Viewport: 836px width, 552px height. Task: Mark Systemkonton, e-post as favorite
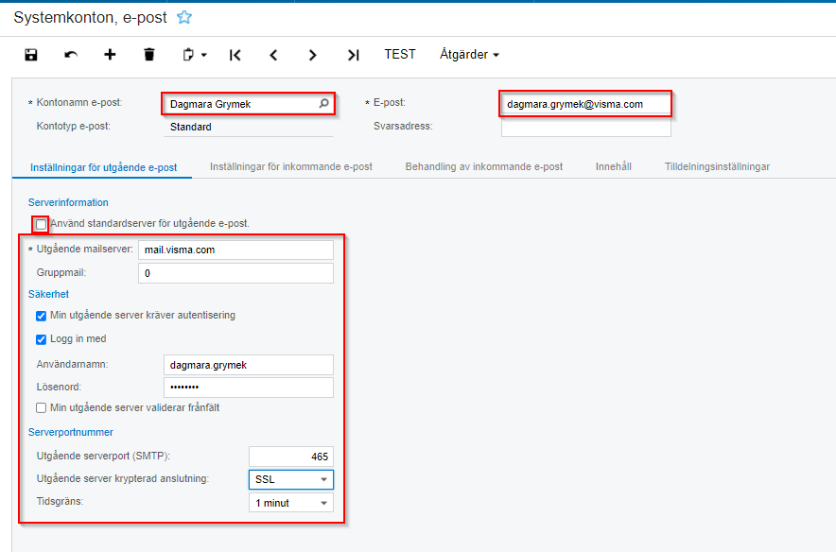(184, 17)
